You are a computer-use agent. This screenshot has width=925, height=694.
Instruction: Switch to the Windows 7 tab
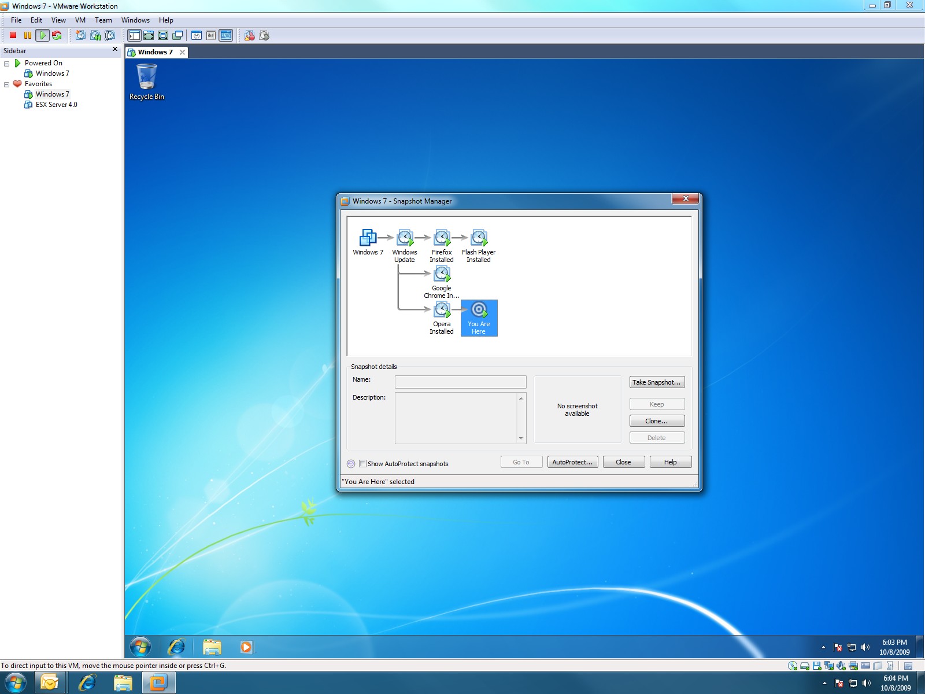coord(155,52)
